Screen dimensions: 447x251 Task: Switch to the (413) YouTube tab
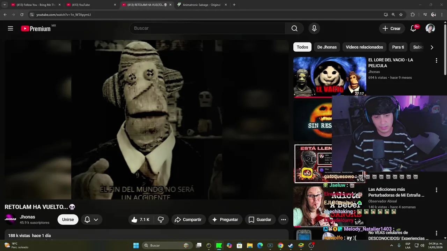pyautogui.click(x=90, y=5)
